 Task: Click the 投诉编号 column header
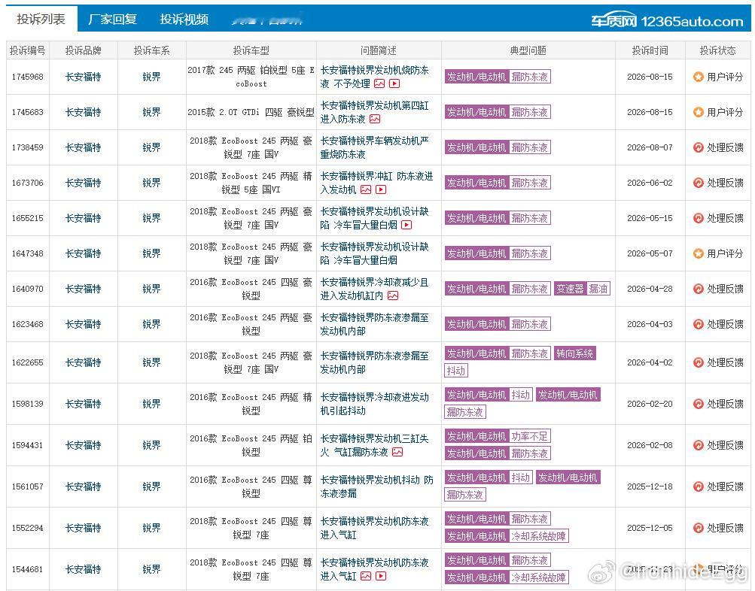[27, 50]
